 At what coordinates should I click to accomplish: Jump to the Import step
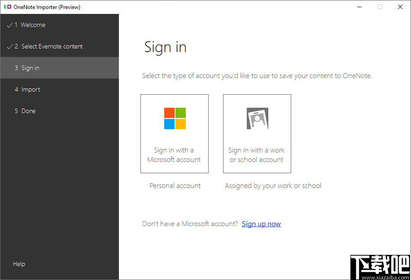click(x=31, y=89)
